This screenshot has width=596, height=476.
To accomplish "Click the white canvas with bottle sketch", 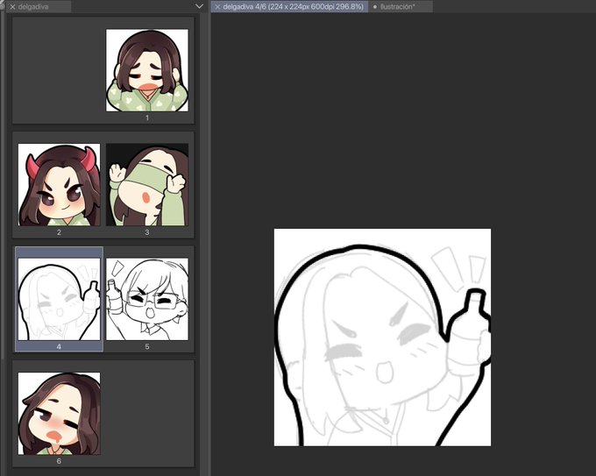I will tap(382, 337).
